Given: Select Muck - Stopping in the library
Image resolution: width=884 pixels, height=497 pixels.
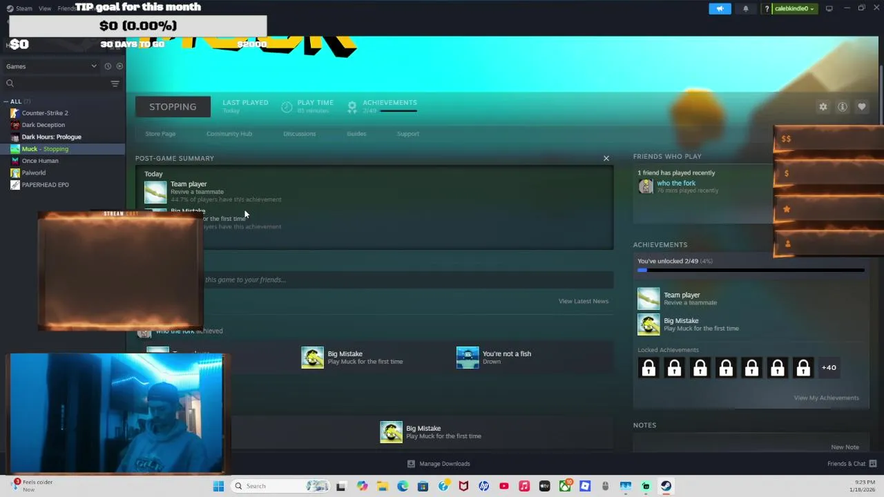Looking at the screenshot, I should pyautogui.click(x=45, y=149).
